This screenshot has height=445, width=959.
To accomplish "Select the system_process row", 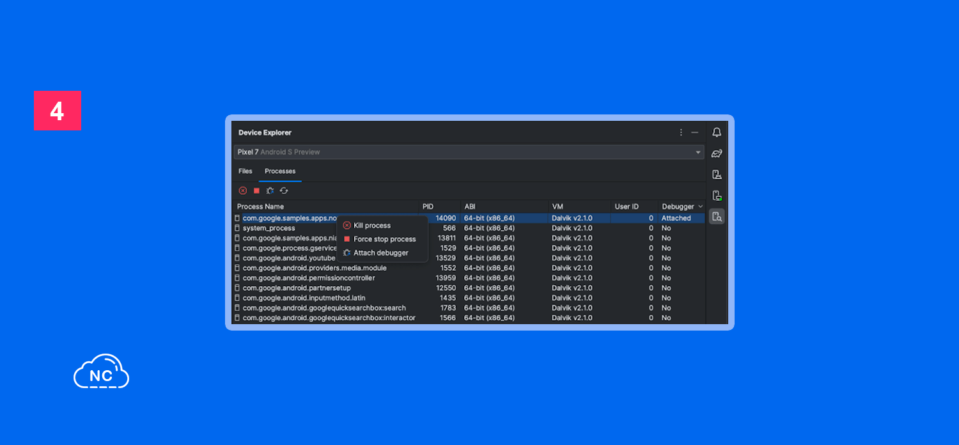I will coord(469,228).
